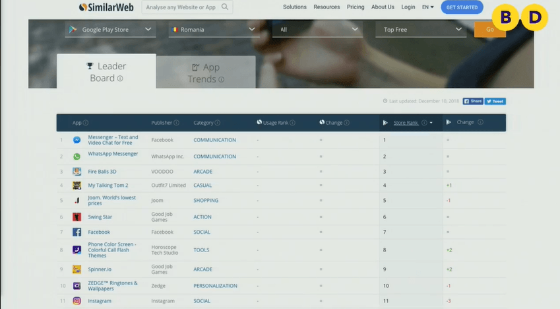Open the All categories dropdown
The height and width of the screenshot is (309, 560).
point(317,29)
